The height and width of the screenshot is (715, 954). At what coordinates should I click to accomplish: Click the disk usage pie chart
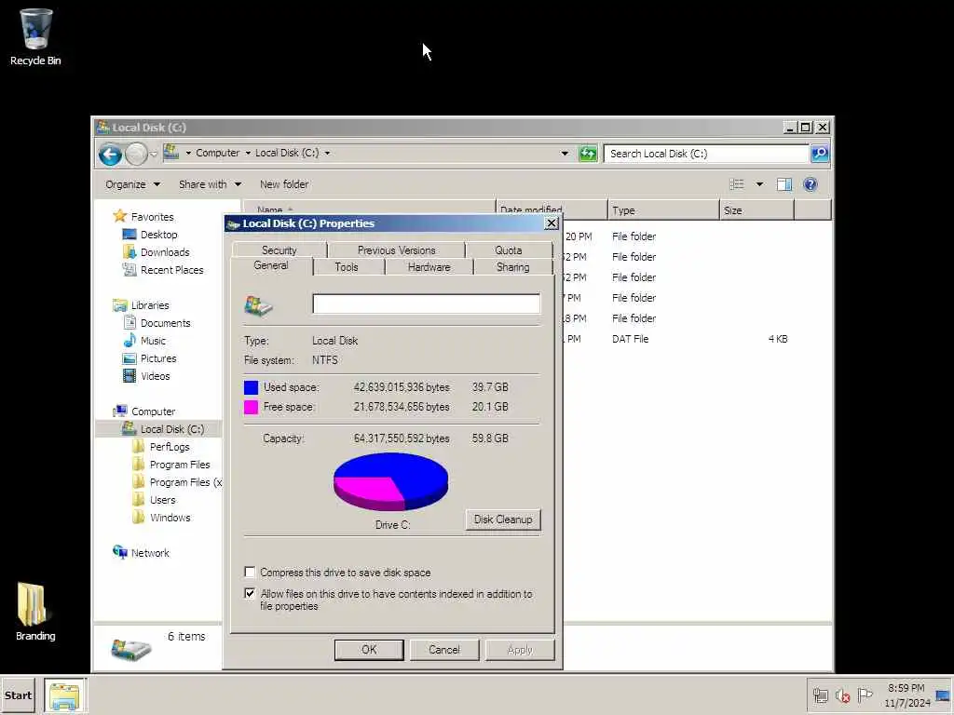pos(391,481)
